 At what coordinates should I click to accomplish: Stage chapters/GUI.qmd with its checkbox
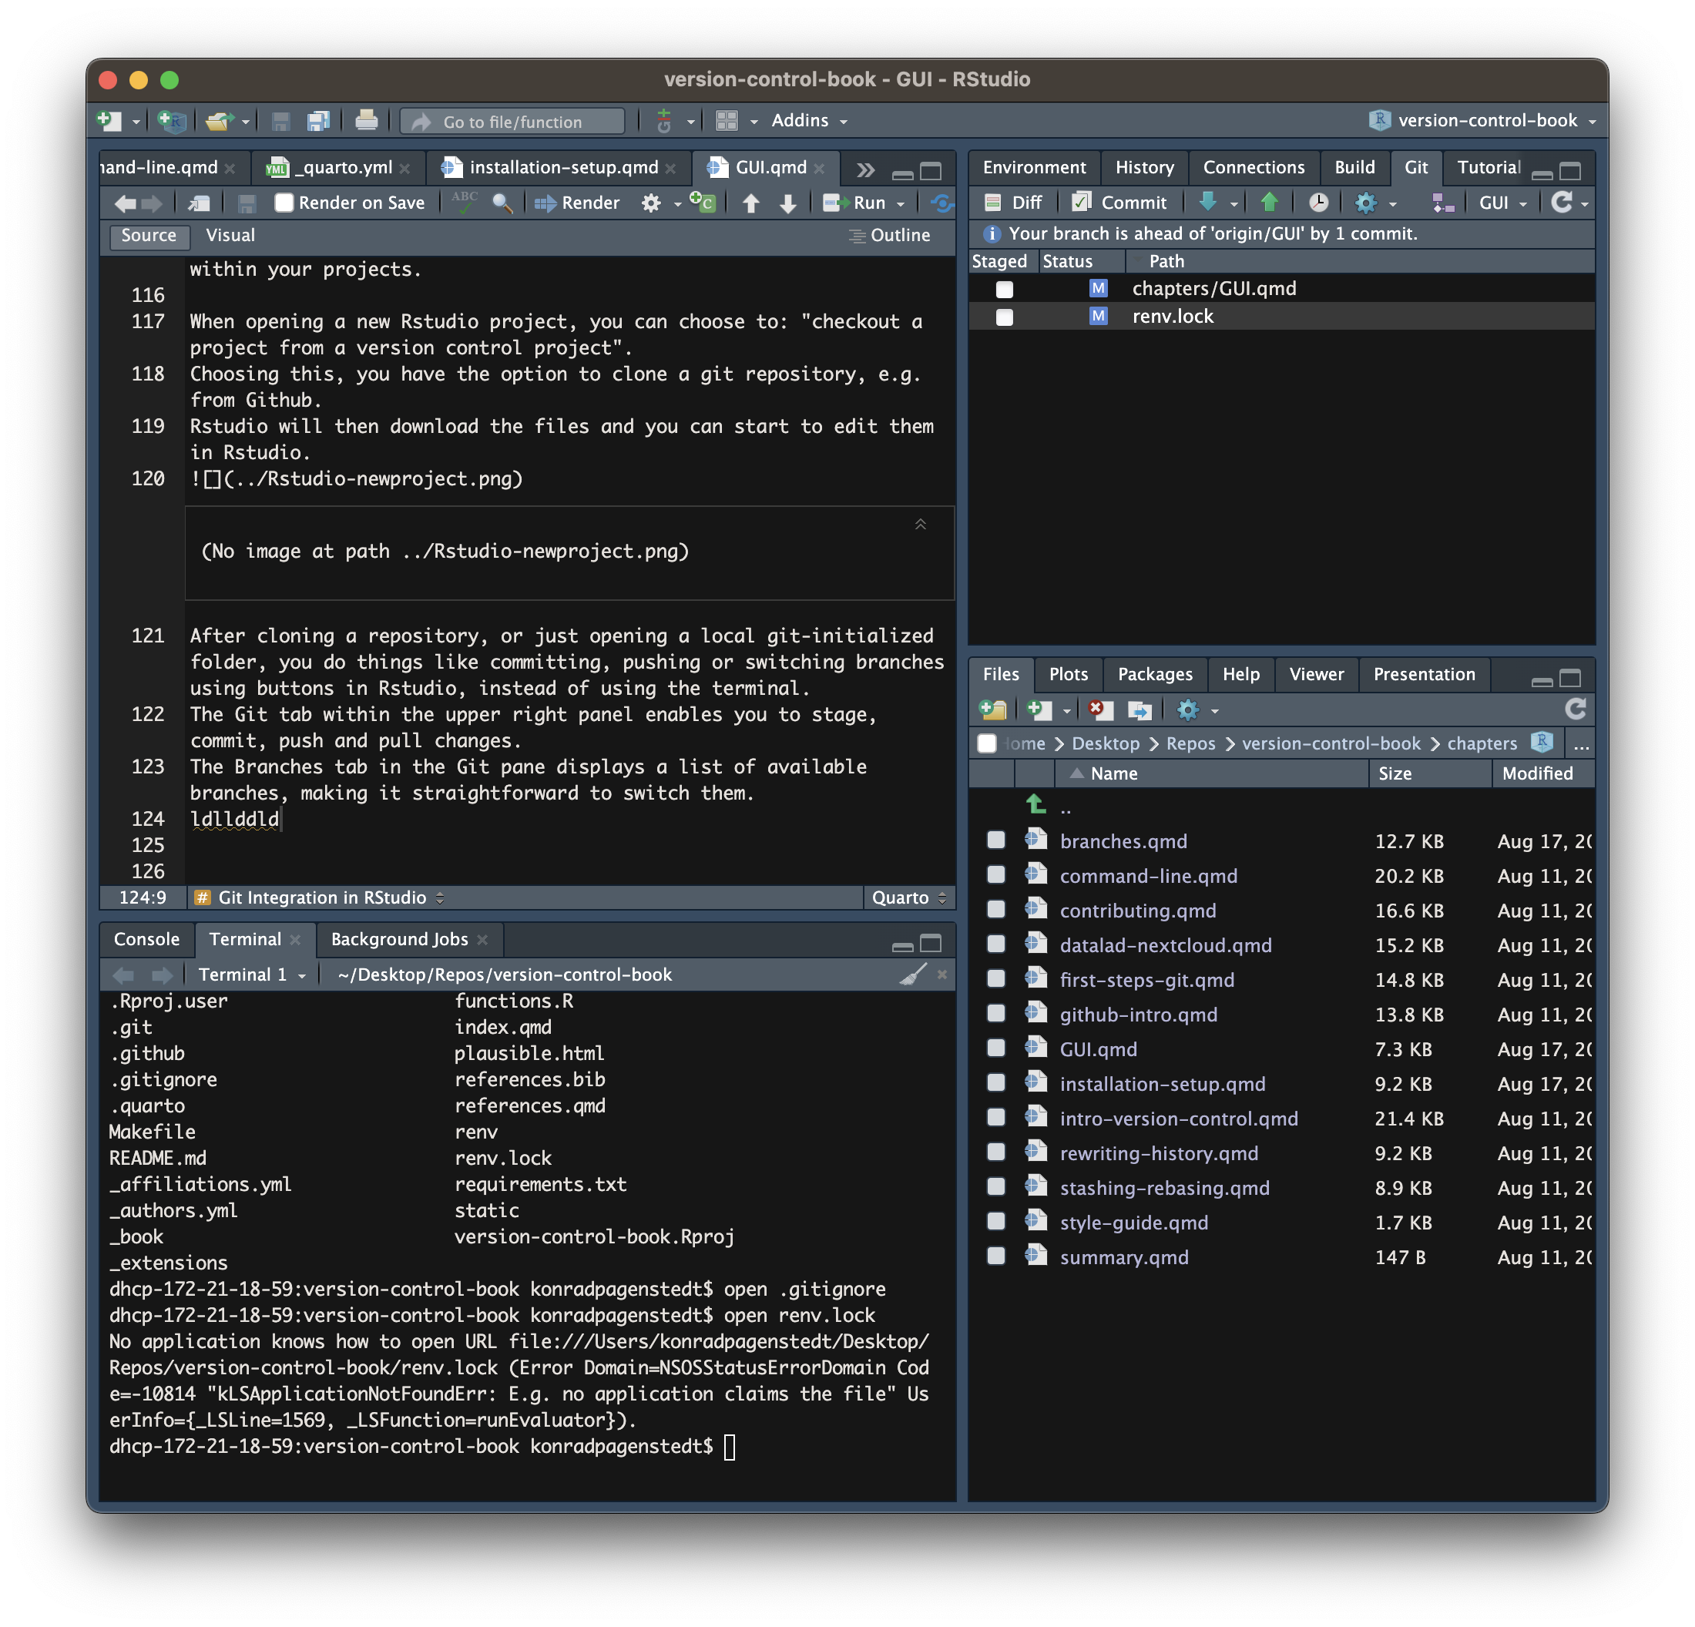click(x=1004, y=289)
